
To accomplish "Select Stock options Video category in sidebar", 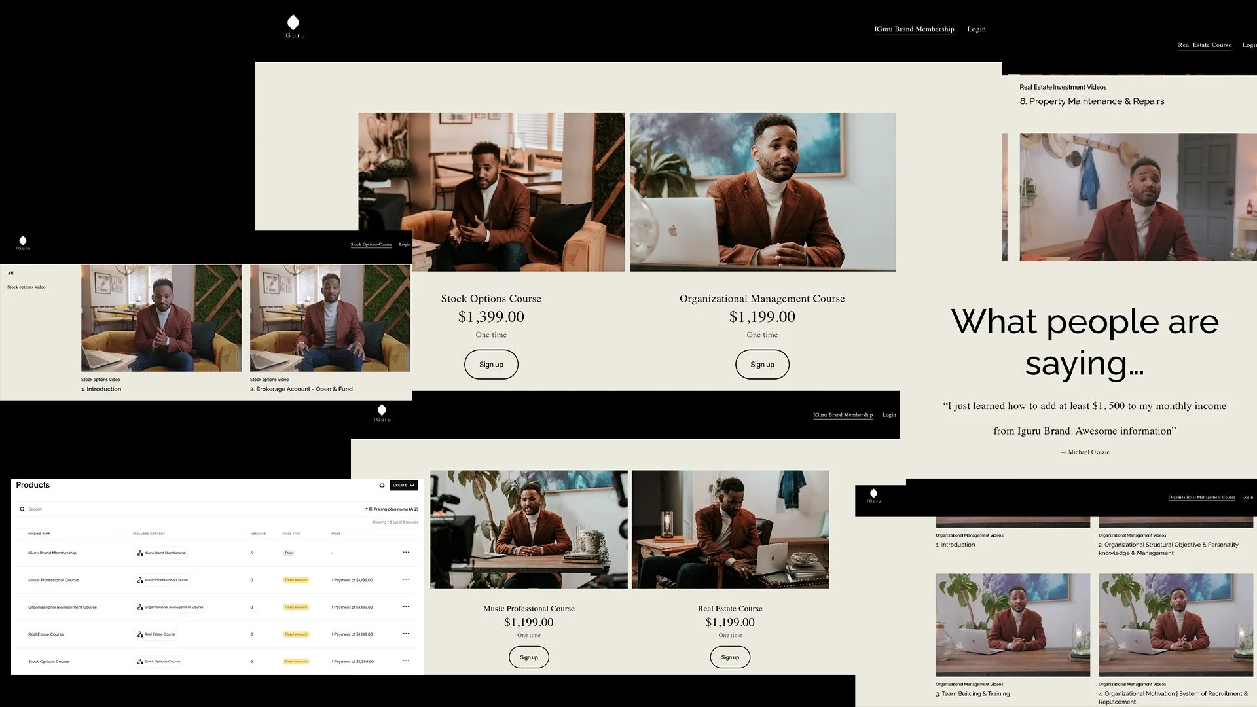I will click(26, 287).
